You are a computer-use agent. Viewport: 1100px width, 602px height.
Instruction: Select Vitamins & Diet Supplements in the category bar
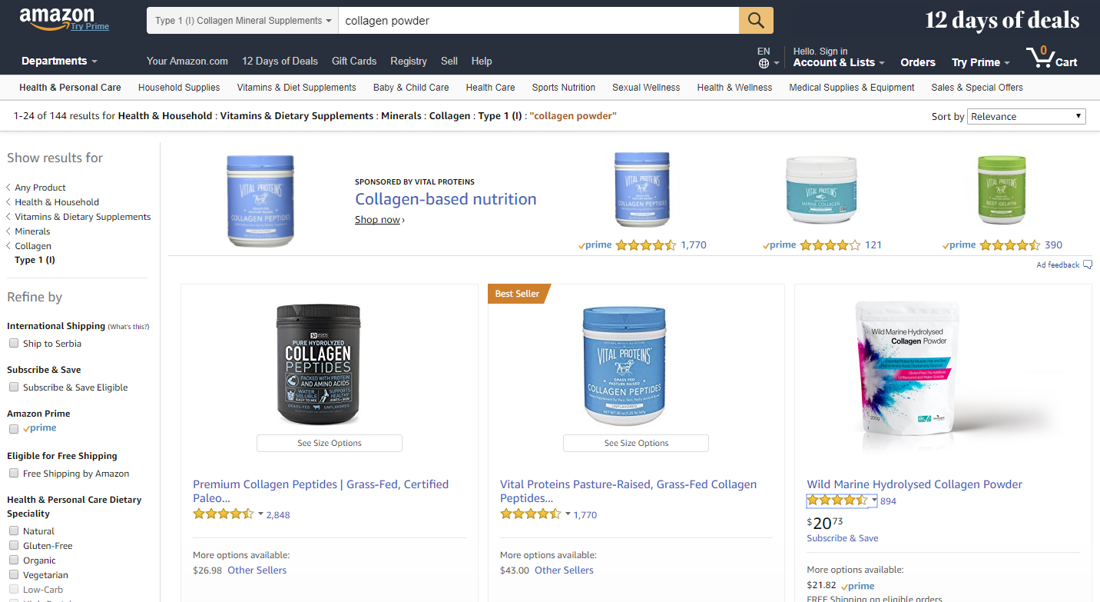(x=297, y=88)
